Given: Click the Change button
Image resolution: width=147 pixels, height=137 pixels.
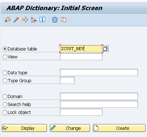Looking at the screenshot, I should (70, 128).
